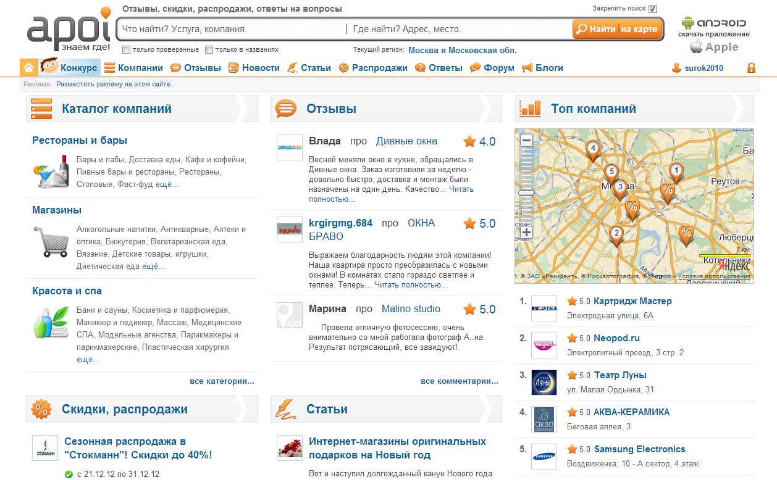
Task: Open the Распродажи menu item
Action: coord(373,68)
